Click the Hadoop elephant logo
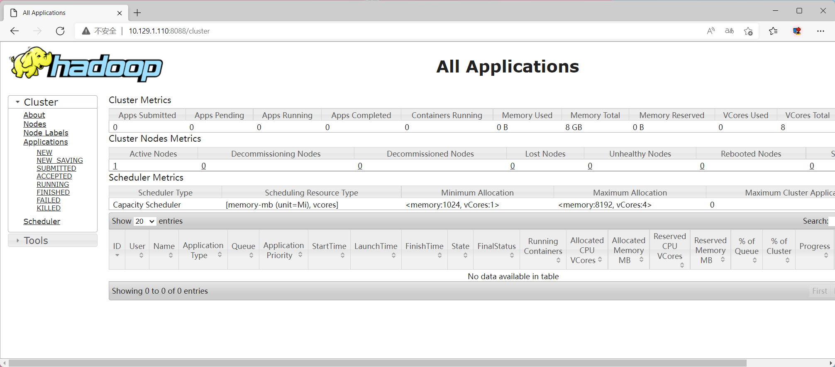The width and height of the screenshot is (835, 367). 86,65
